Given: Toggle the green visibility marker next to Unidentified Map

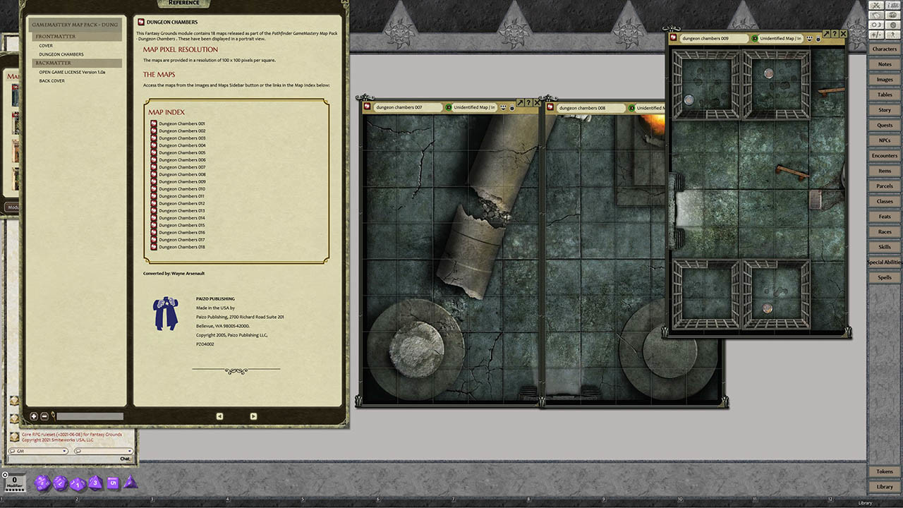Looking at the screenshot, I should tap(449, 107).
